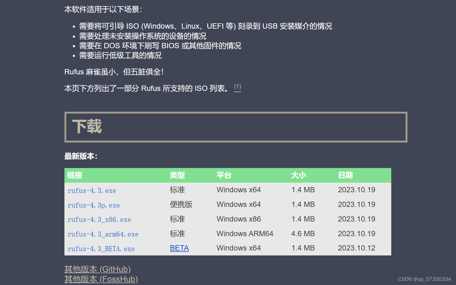Open 其他版本 (FossHub) link
Screen dimensions: 456x285
(101, 279)
